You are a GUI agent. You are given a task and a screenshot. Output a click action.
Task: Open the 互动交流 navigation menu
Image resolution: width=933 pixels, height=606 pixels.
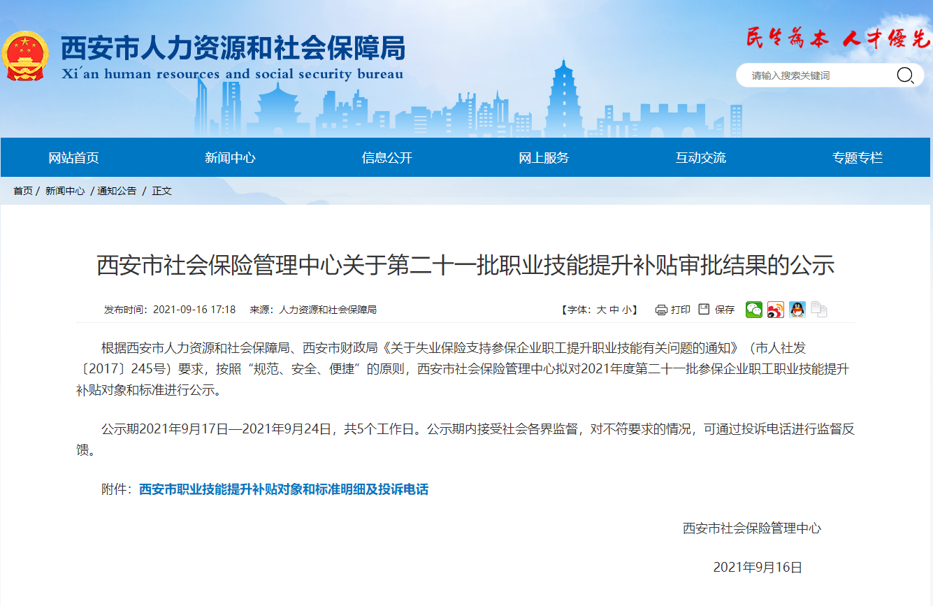tap(701, 157)
